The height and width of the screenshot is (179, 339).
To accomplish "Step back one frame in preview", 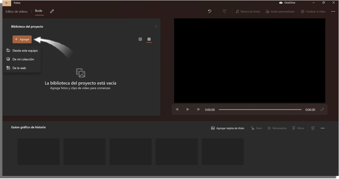I will click(x=177, y=109).
